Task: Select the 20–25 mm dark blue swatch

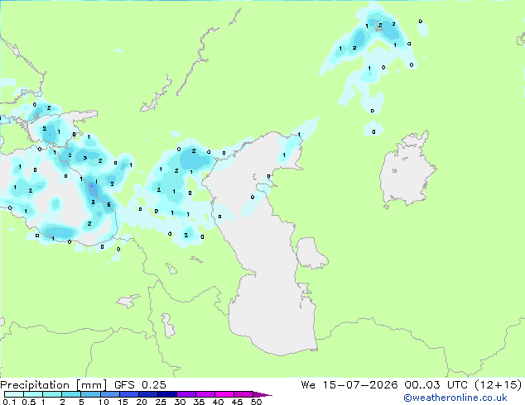Action: point(147,394)
